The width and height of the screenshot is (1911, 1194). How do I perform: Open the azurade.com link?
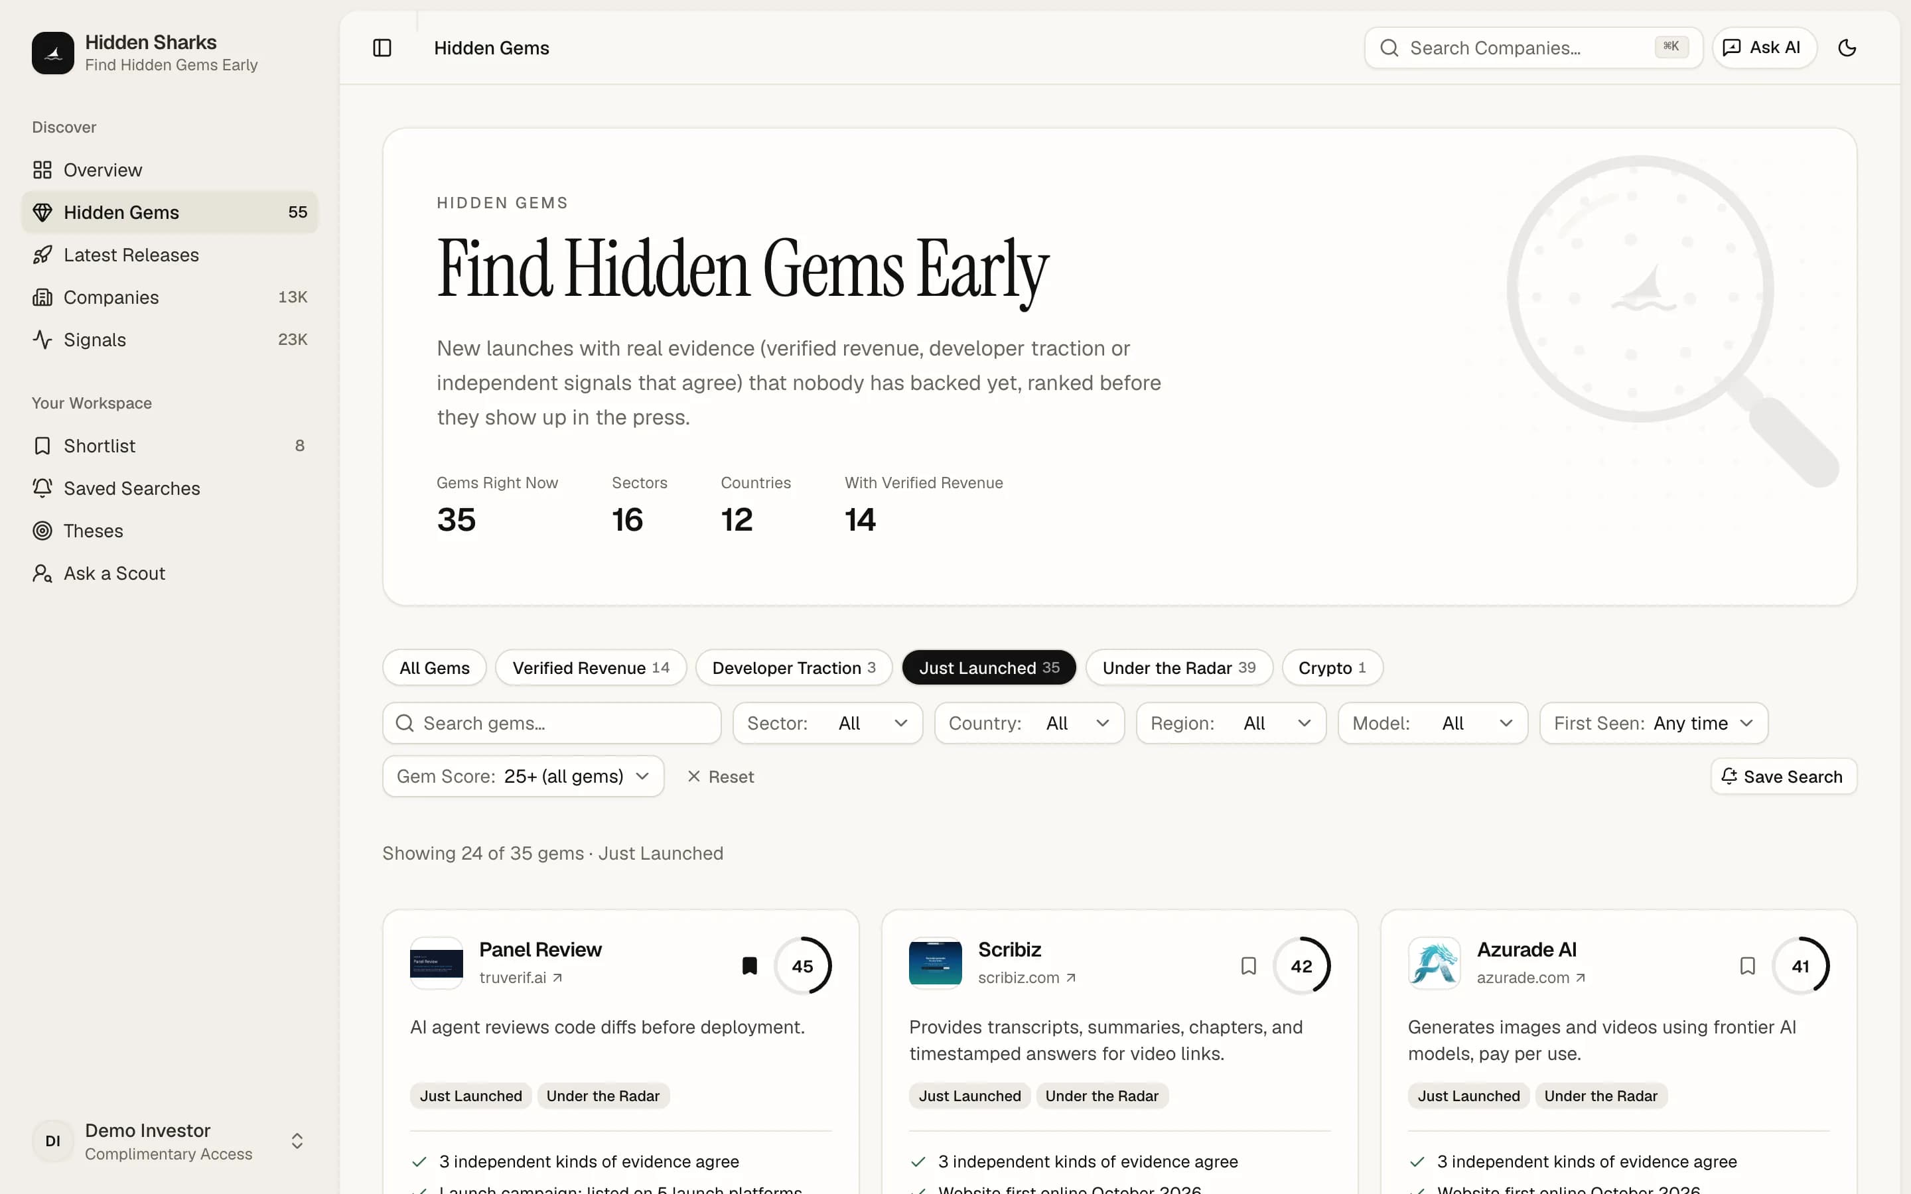click(1531, 978)
